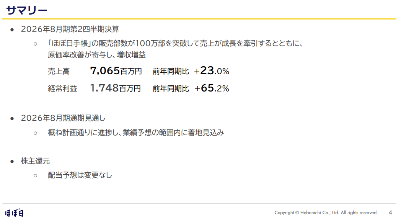The image size is (401, 221).
Task: Click the ほぼ日 logo in the footer
Action: tap(15, 213)
